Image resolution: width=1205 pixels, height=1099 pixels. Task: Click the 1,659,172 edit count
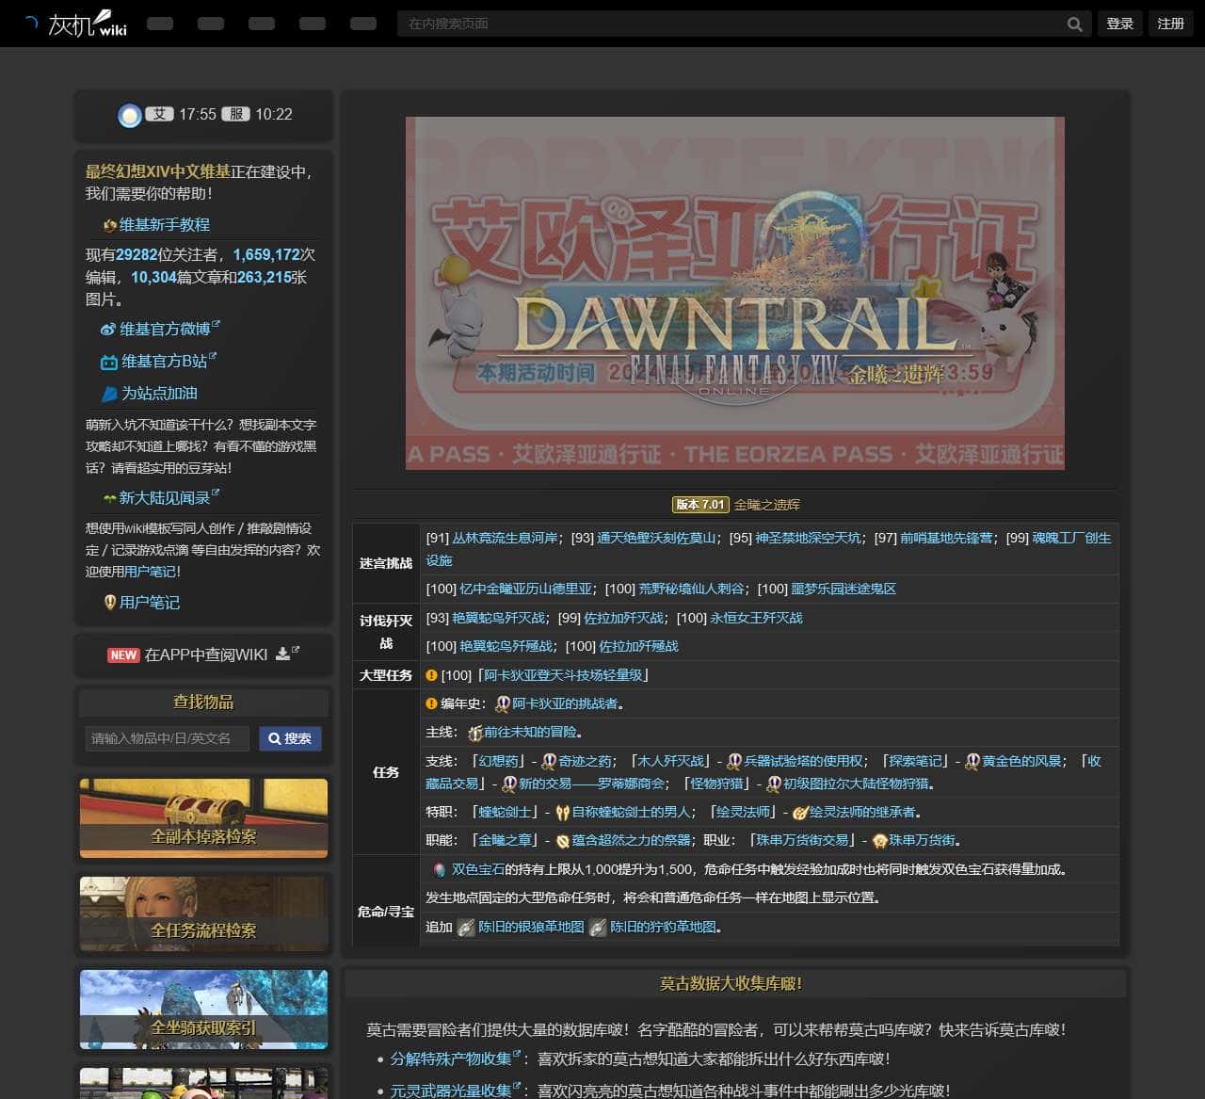pos(266,255)
